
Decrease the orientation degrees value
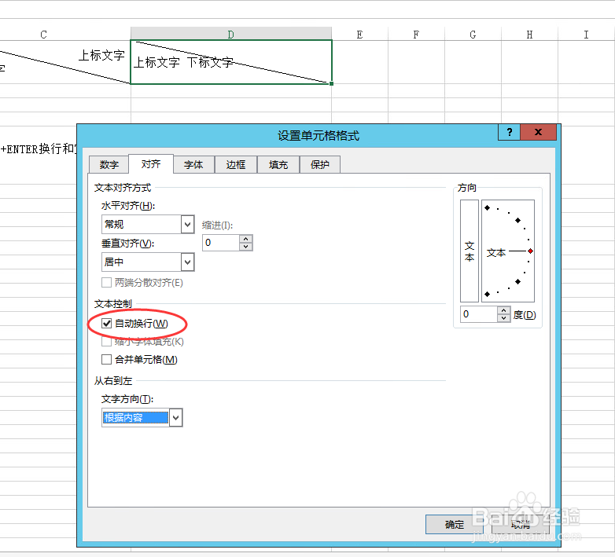(503, 317)
